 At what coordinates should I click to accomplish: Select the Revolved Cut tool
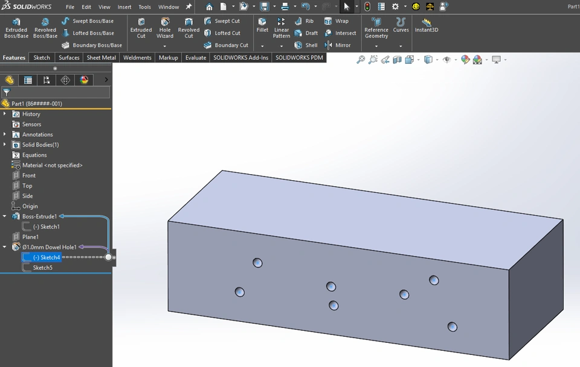pos(188,28)
